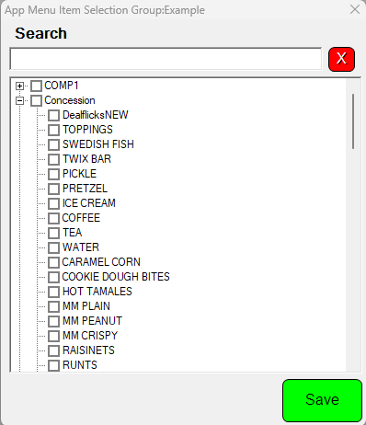Click inside the Search text field
This screenshot has height=425, width=366.
[x=166, y=59]
